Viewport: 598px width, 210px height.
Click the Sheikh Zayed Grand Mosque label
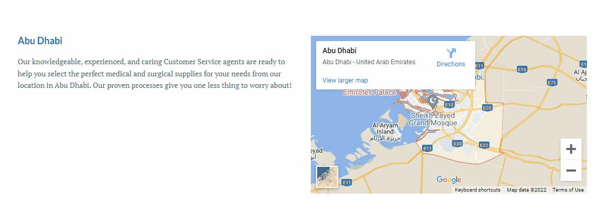[433, 119]
